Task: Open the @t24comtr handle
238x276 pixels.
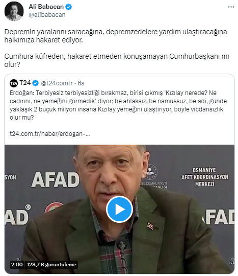Action: (57, 83)
